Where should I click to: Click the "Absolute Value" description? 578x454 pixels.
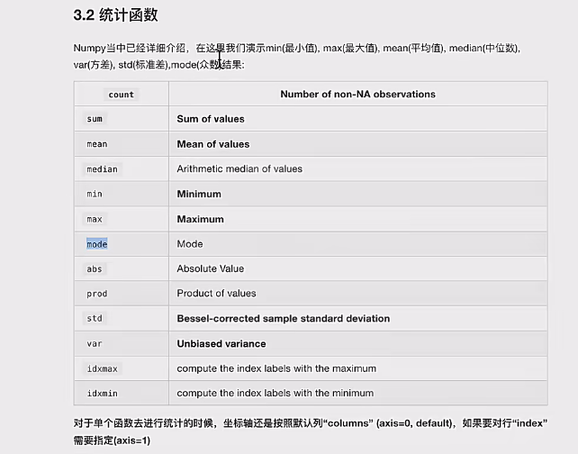[211, 268]
